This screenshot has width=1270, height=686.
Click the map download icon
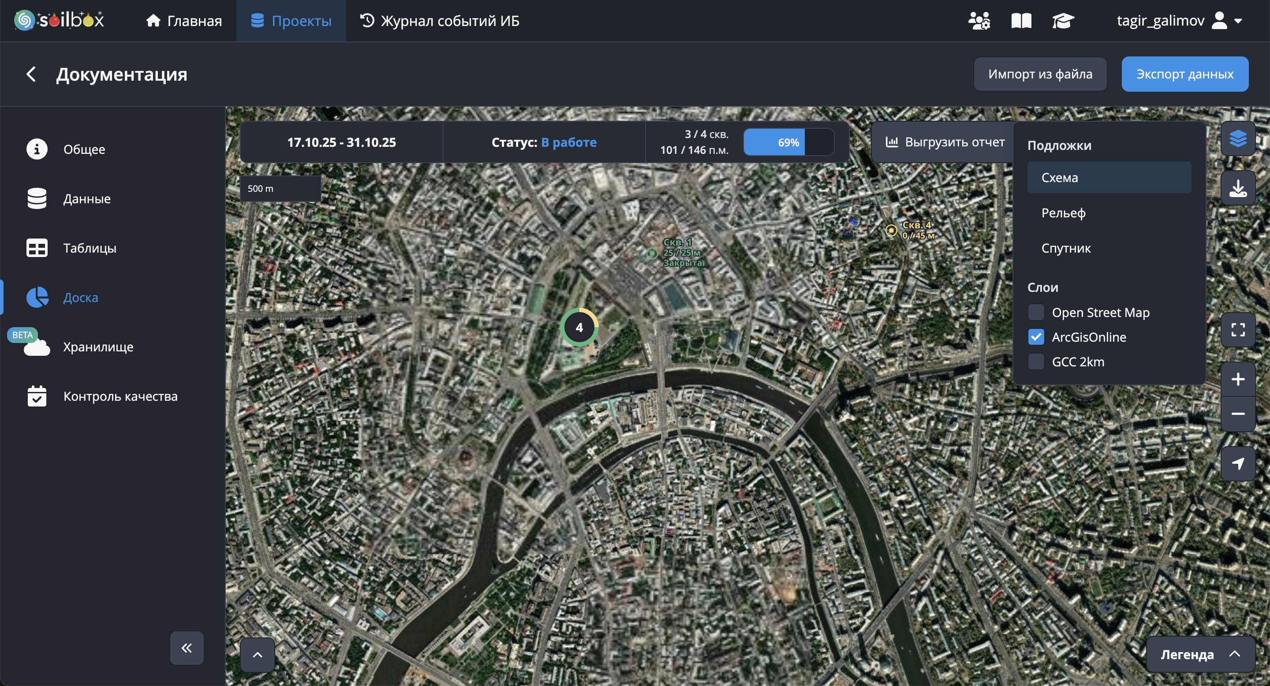1237,188
